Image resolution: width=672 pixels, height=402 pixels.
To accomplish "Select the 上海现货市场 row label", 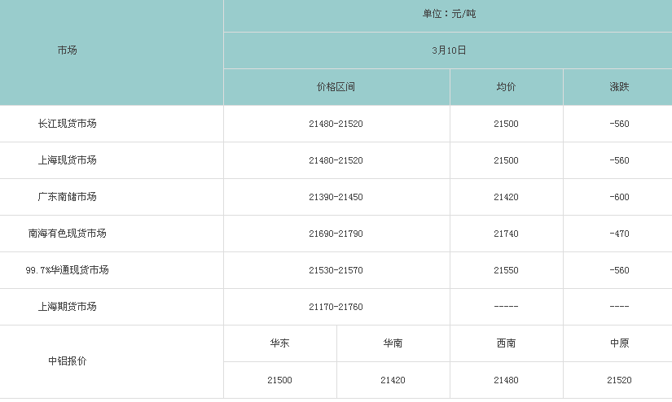I will click(68, 160).
